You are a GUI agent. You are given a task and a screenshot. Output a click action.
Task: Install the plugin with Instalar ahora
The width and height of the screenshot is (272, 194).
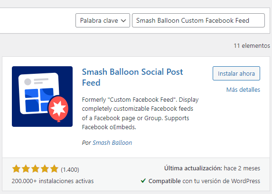[x=236, y=73]
